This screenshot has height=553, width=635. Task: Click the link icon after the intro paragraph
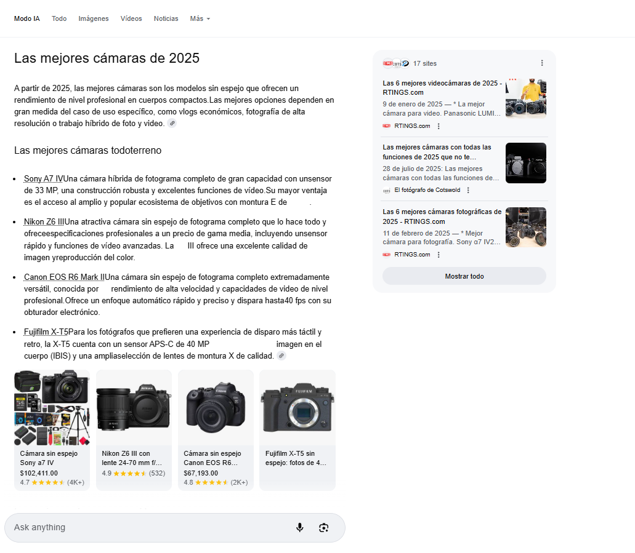click(x=172, y=123)
